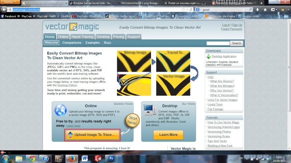Select Buzz sub-menu item
Screen dimensions: 291x163
pos(107,43)
